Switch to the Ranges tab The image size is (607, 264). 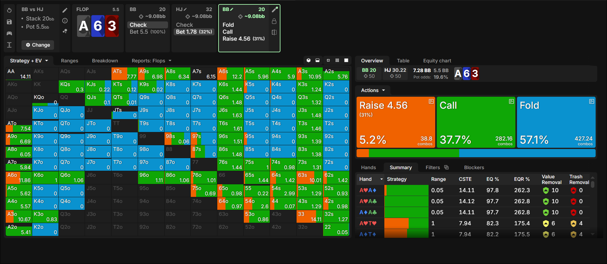point(69,60)
